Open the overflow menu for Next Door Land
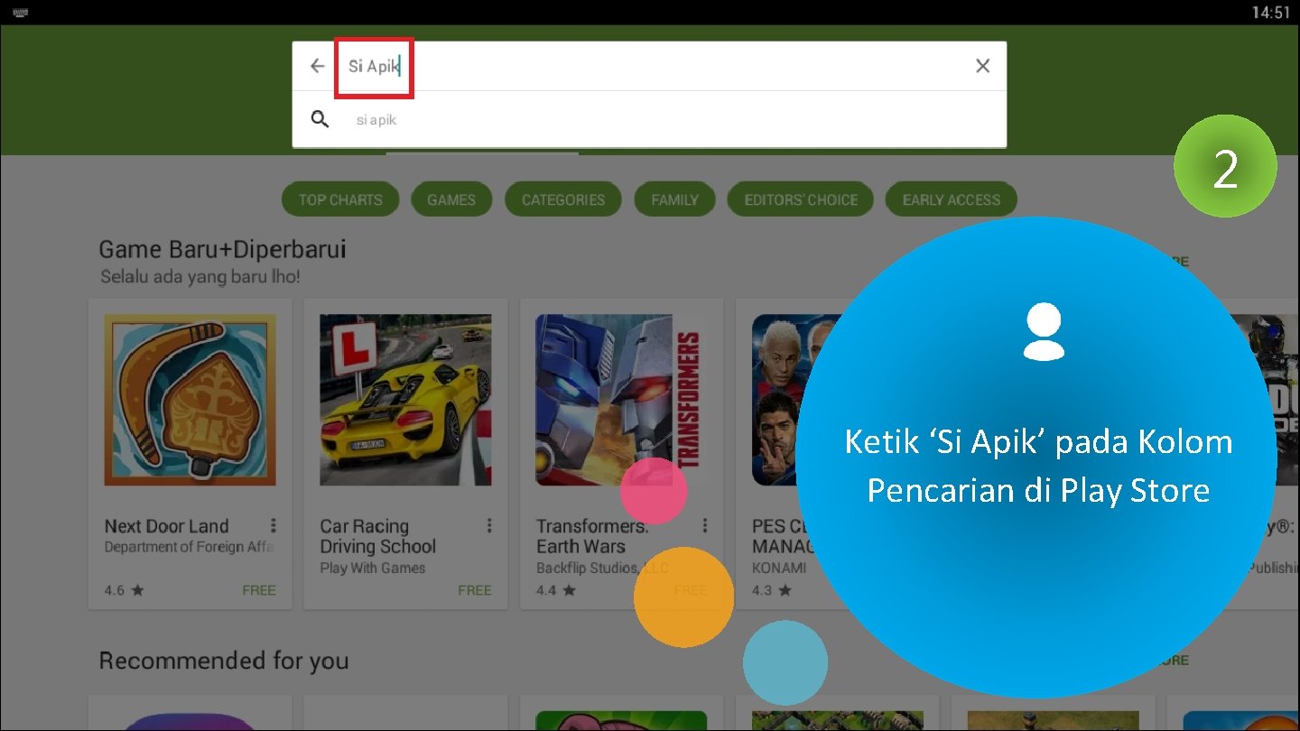Image resolution: width=1300 pixels, height=731 pixels. 274,524
